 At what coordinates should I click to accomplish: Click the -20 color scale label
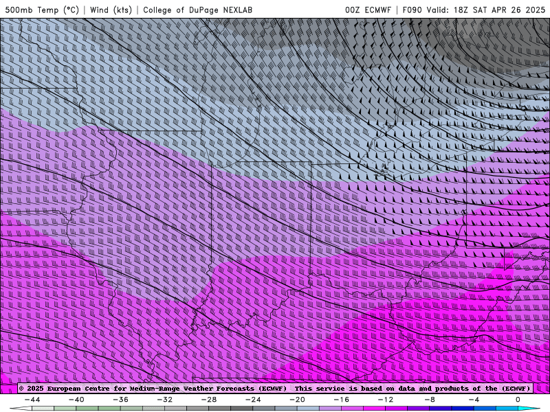[x=297, y=400]
